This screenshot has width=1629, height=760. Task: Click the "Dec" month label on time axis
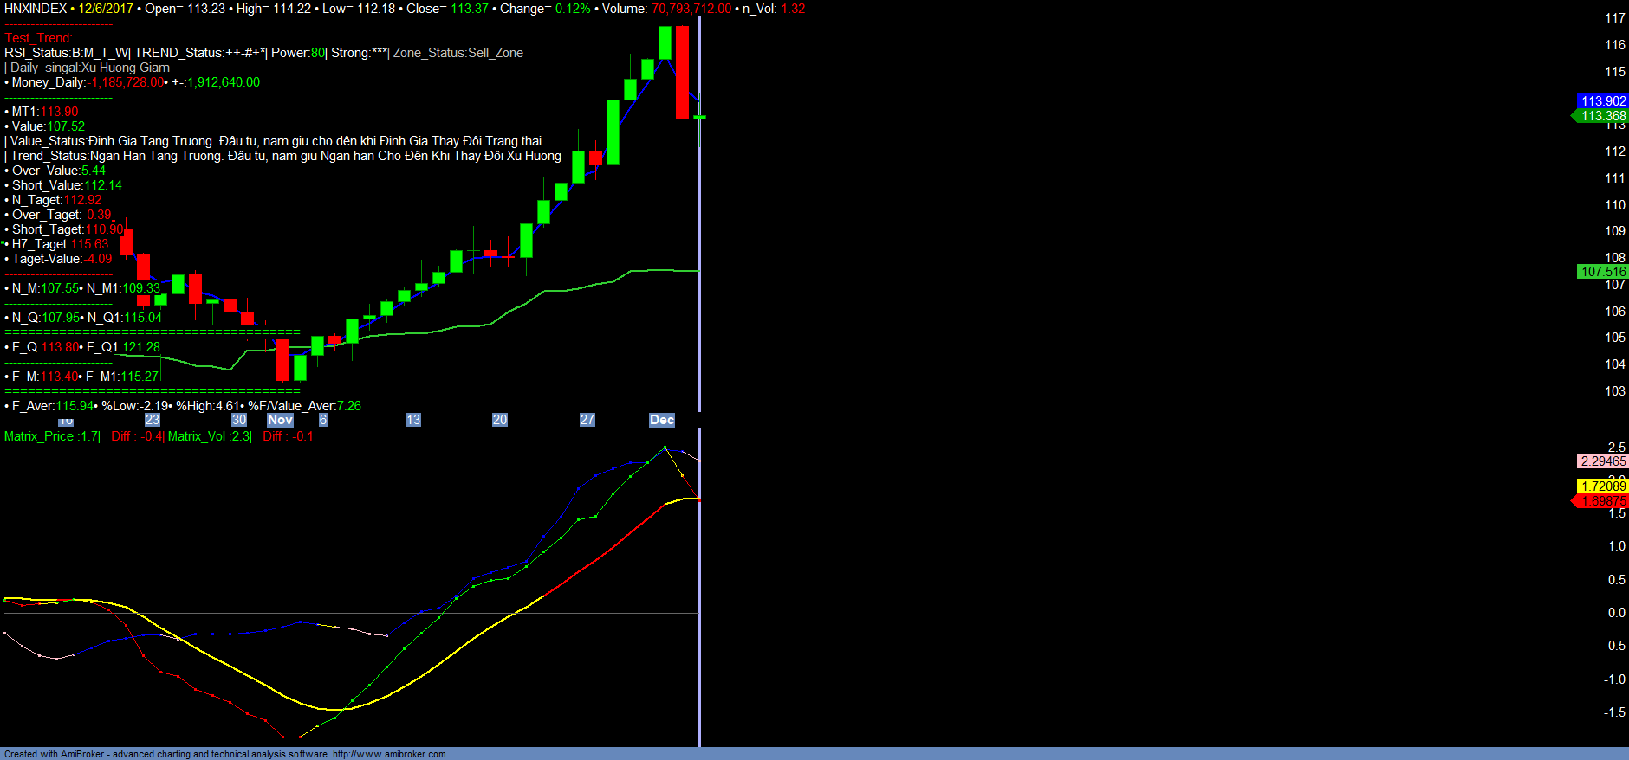661,420
